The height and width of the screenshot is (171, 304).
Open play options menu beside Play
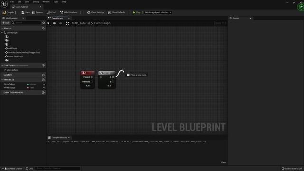point(142,12)
